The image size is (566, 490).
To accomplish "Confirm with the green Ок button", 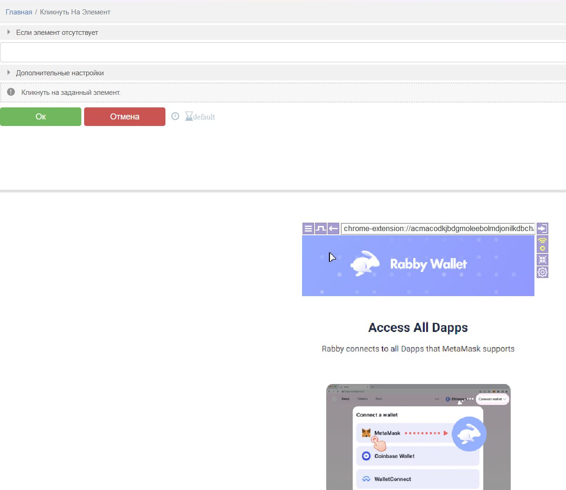I will tap(40, 117).
